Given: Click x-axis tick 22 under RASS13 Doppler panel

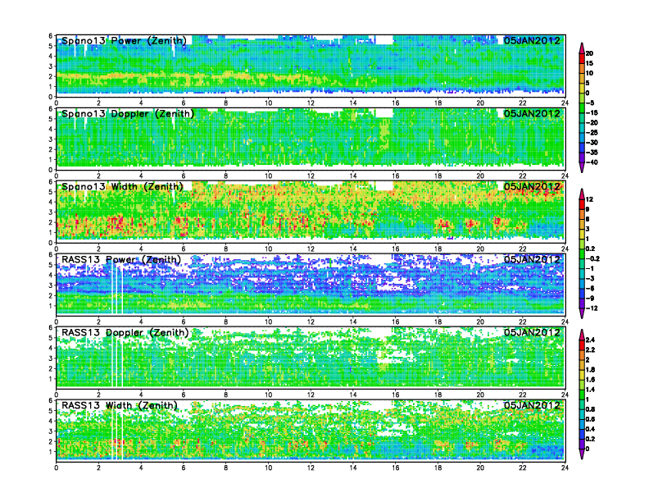Looking at the screenshot, I should tap(523, 395).
